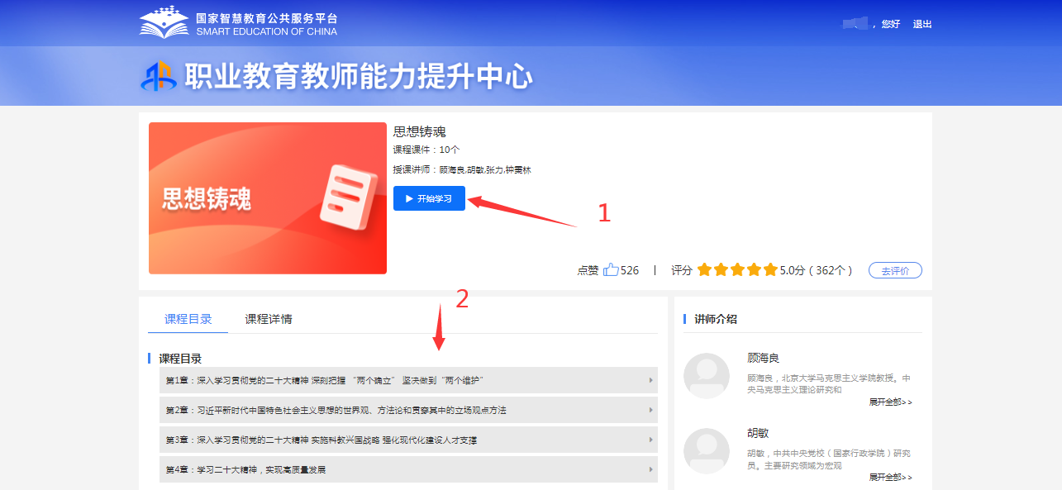Click the first star in the course rating
1062x490 pixels.
pos(704,269)
